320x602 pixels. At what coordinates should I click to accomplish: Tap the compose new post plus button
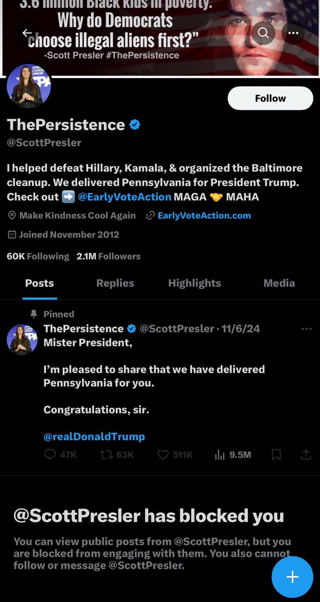(292, 577)
